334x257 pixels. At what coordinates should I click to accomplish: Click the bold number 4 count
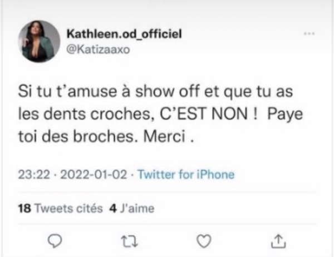click(113, 208)
